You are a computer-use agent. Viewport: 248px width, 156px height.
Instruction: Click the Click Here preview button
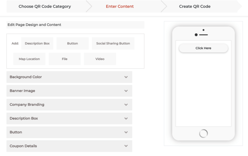point(203,48)
